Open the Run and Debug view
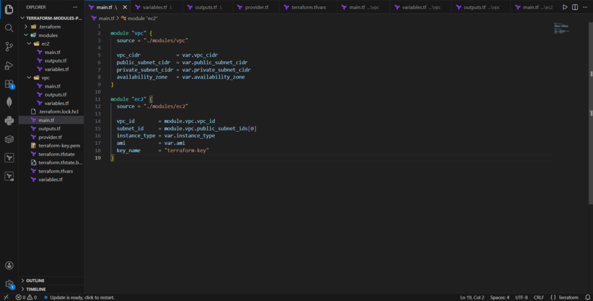This screenshot has width=593, height=301. (x=9, y=65)
